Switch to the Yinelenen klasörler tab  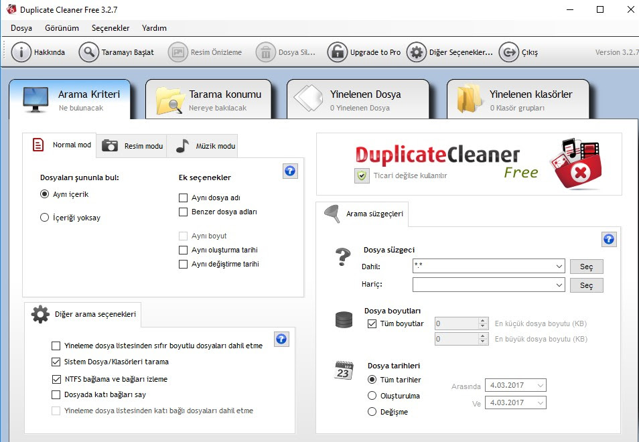tap(518, 99)
